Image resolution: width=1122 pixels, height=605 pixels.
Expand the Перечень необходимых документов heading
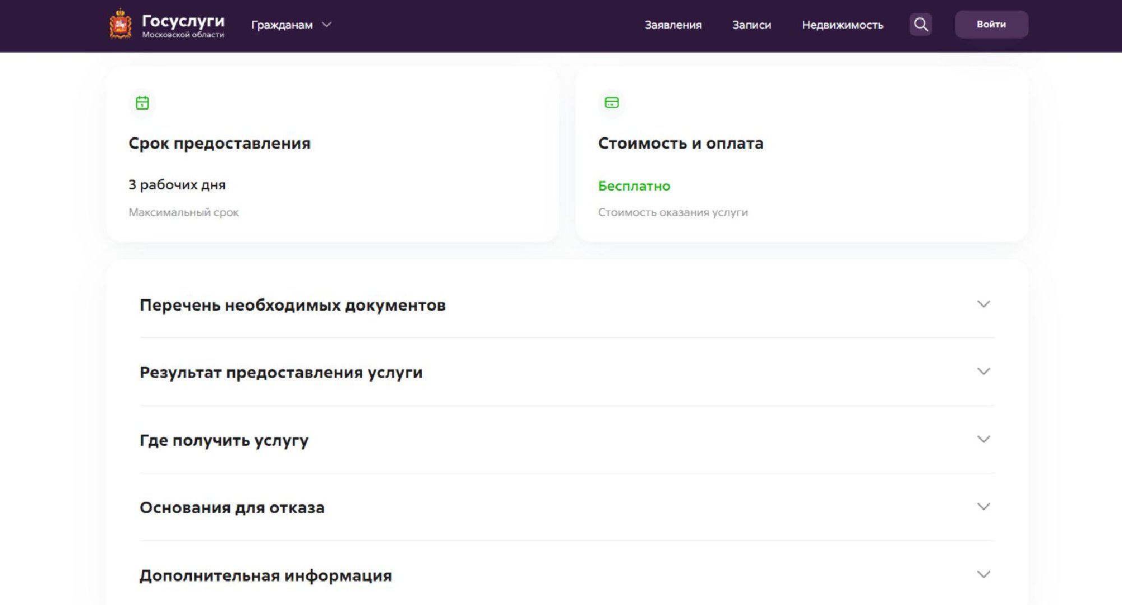pyautogui.click(x=292, y=305)
